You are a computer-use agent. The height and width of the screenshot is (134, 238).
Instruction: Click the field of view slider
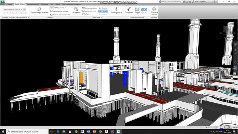(x=54, y=7)
